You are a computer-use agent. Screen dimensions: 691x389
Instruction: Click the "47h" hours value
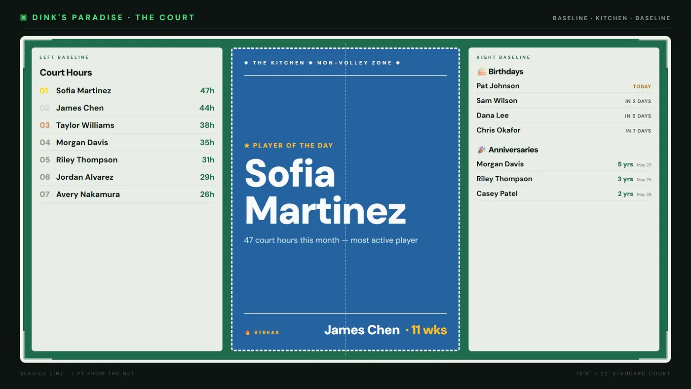click(207, 91)
